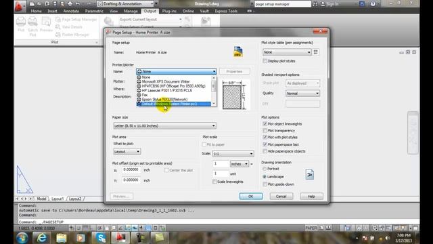Open Plotter Manager in the ribbon
The image size is (433, 244).
pyautogui.click(x=72, y=35)
